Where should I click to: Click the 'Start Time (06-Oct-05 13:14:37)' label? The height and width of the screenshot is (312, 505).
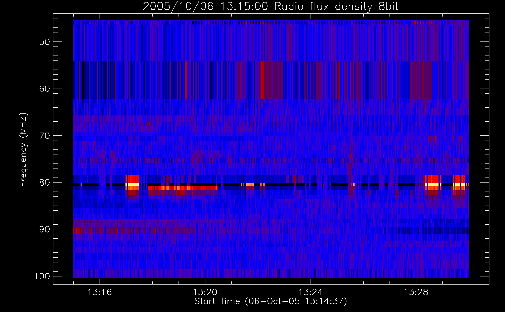point(271,301)
